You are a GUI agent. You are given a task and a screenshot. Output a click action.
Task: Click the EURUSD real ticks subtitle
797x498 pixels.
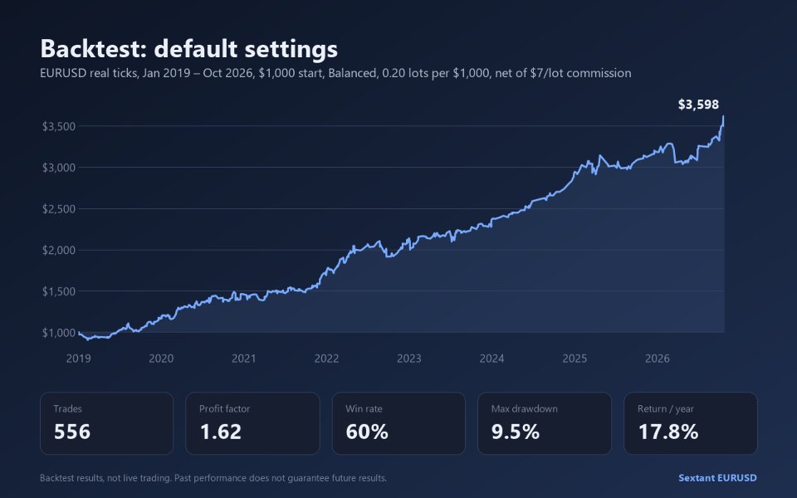[x=335, y=73]
